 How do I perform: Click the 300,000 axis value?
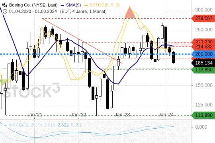204,10
